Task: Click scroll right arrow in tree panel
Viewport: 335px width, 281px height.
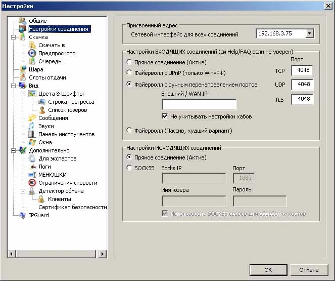Action: 103,254
